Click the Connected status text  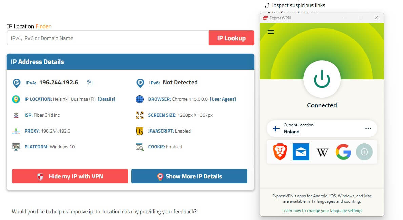pyautogui.click(x=322, y=105)
